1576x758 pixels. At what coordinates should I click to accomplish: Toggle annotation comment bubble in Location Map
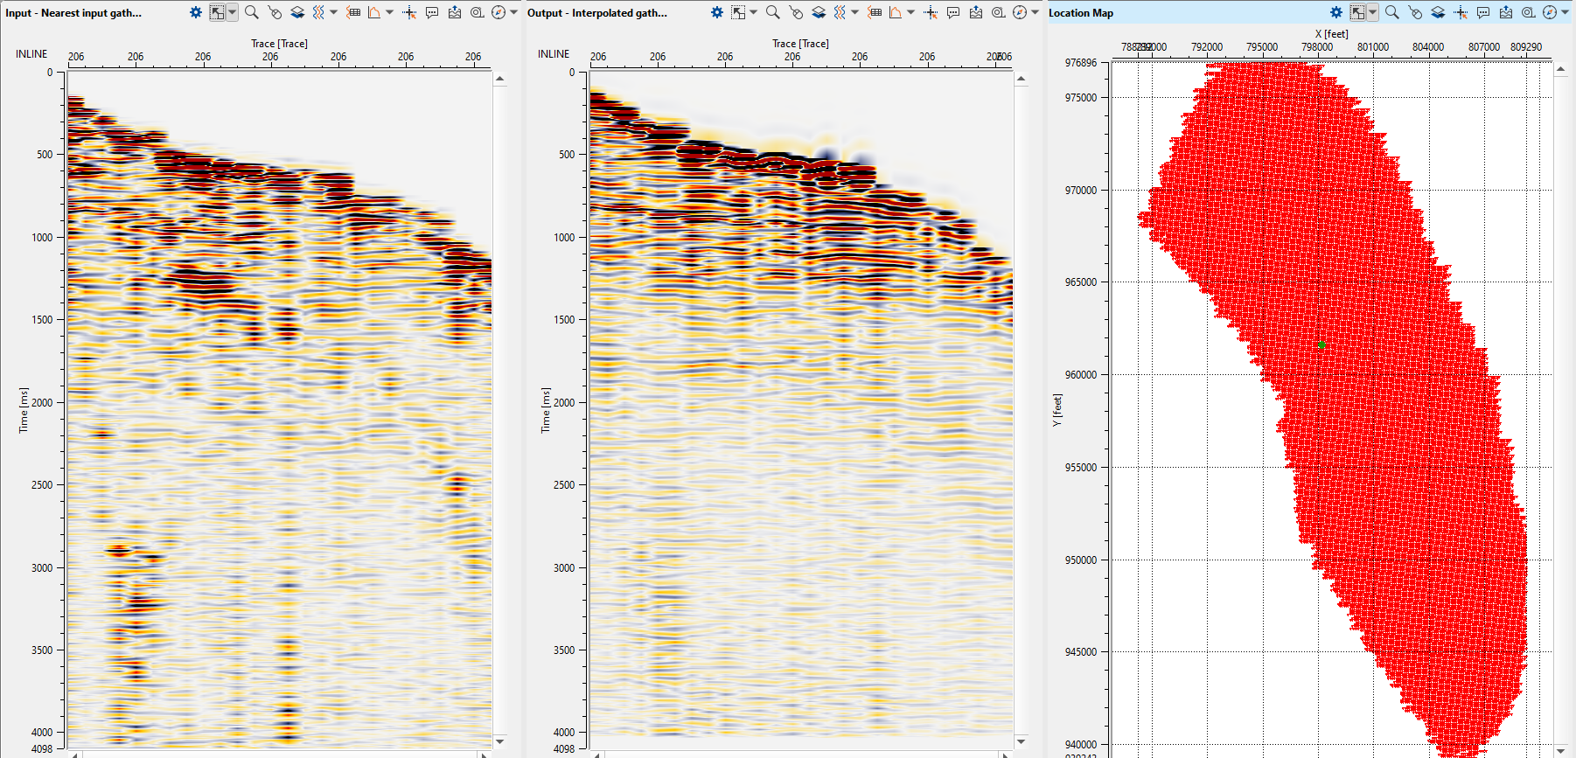pos(1483,12)
